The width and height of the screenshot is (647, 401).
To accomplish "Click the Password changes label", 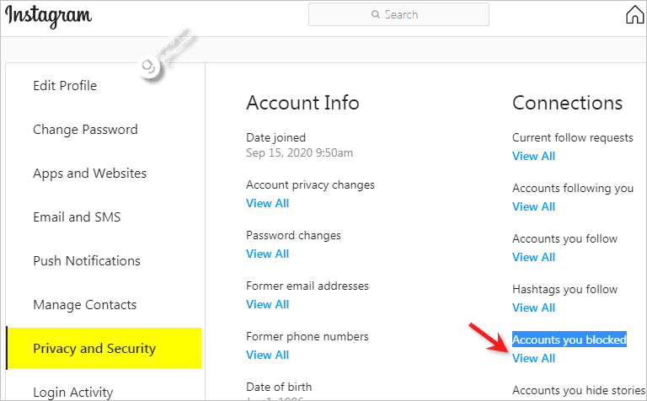I will pyautogui.click(x=293, y=236).
